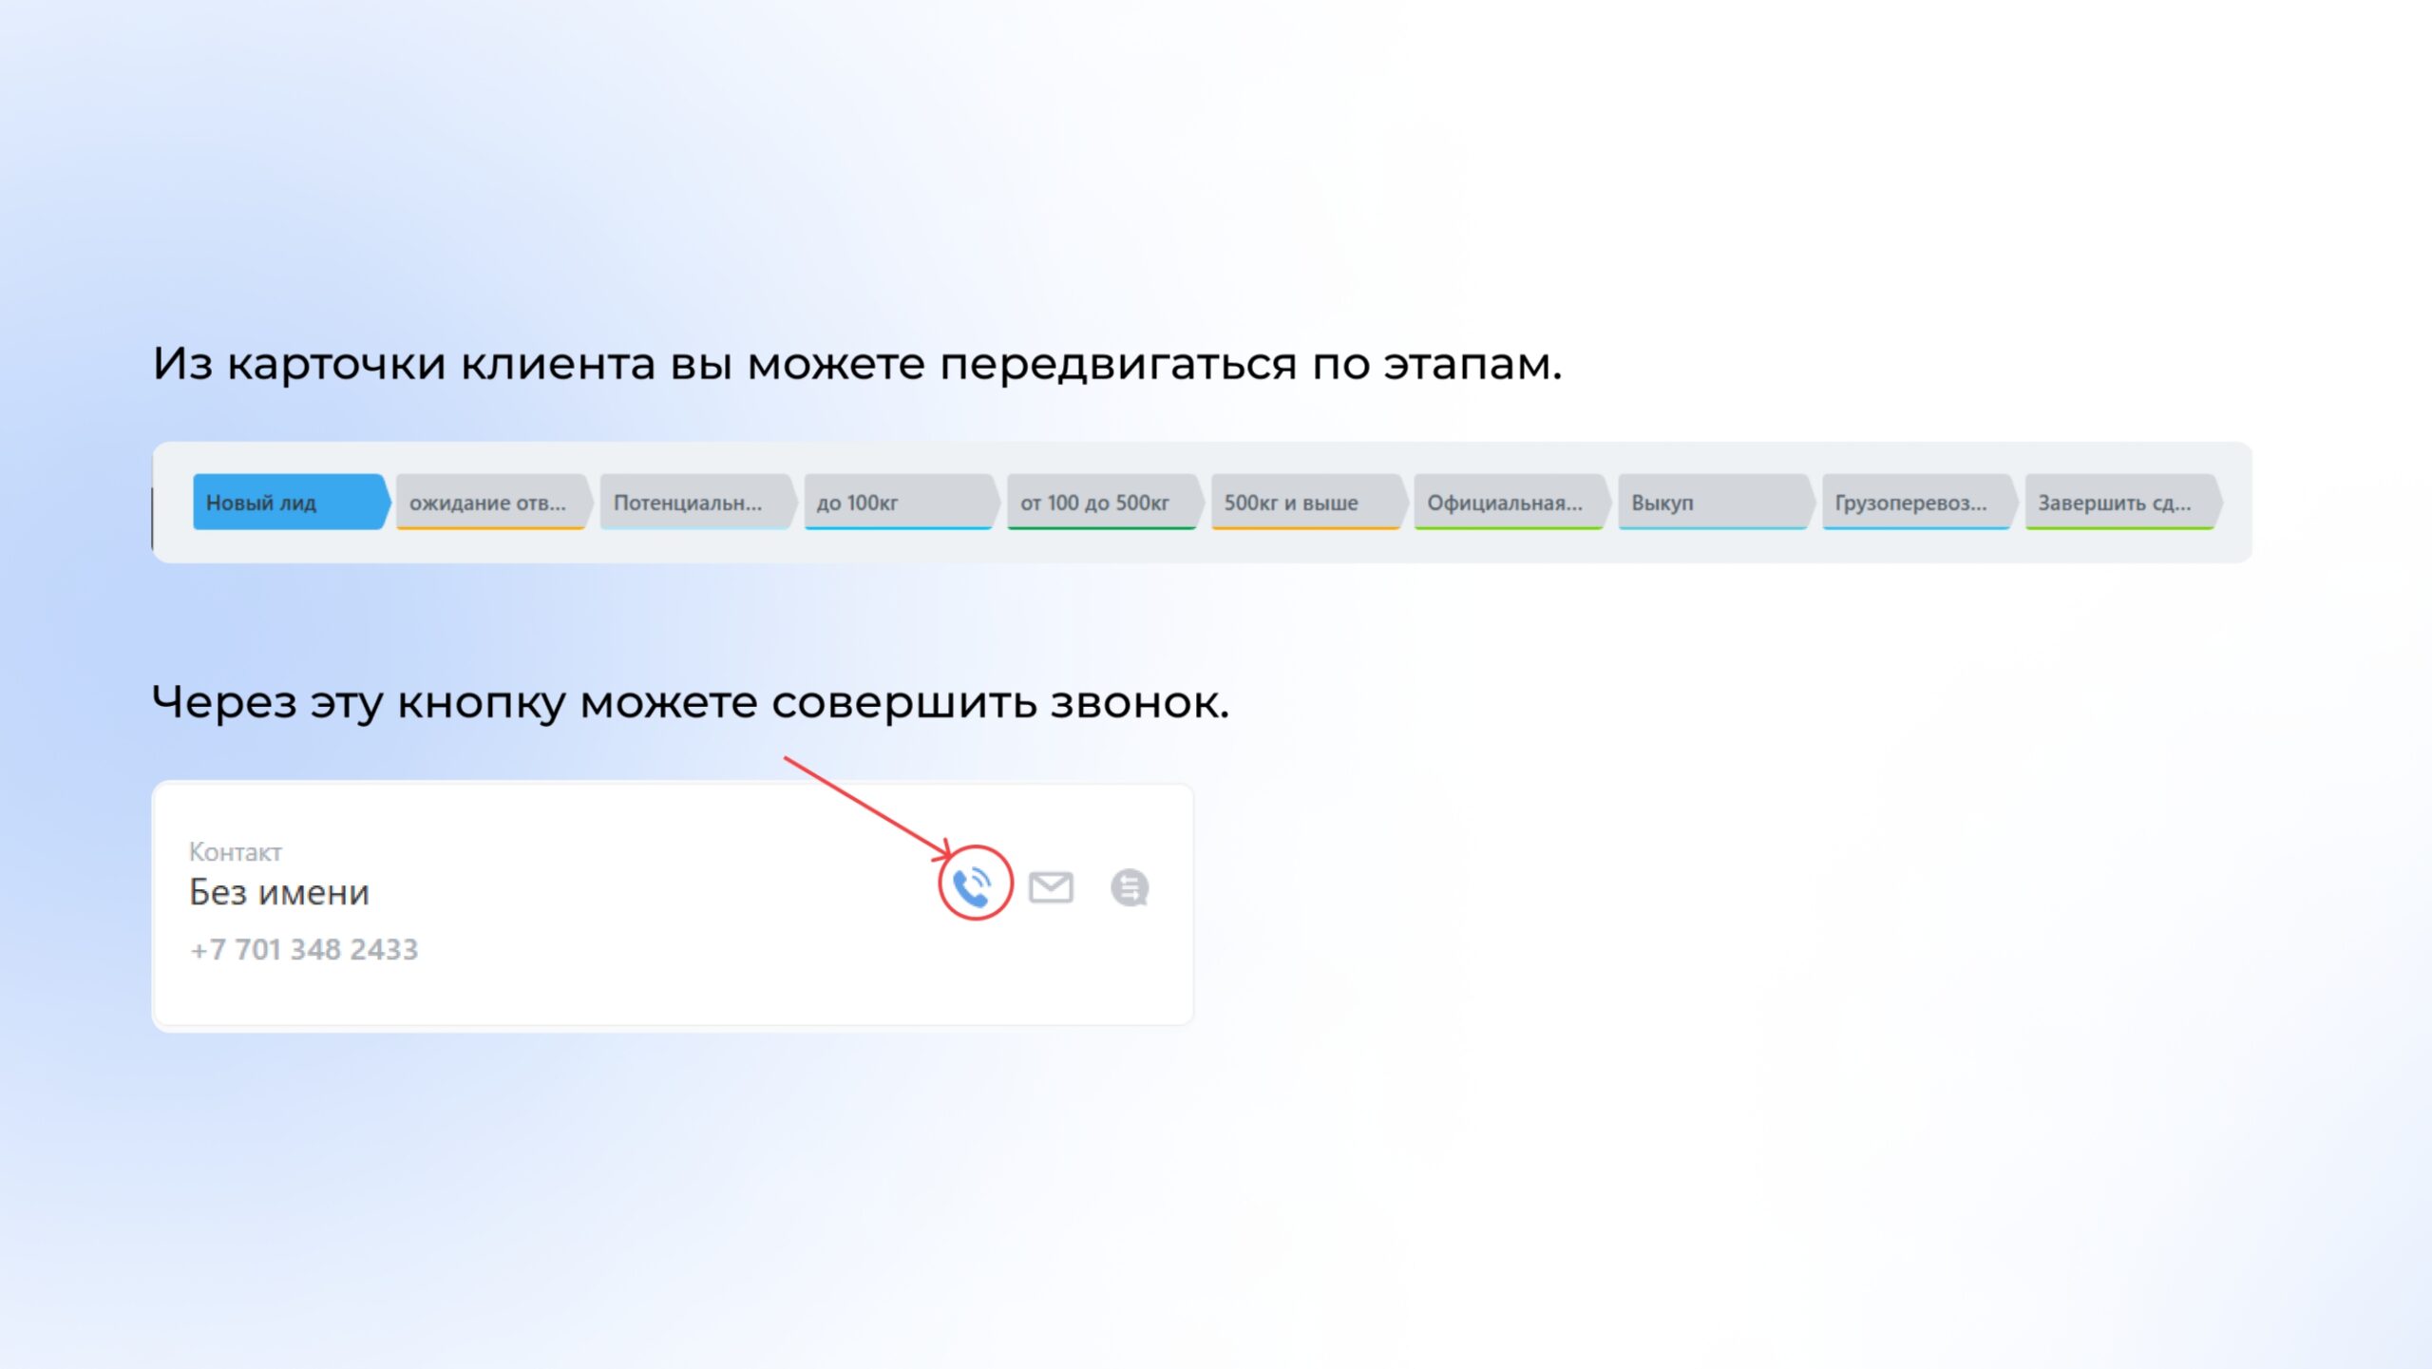Select the до 100кг stage
The image size is (2432, 1369).
pyautogui.click(x=902, y=503)
